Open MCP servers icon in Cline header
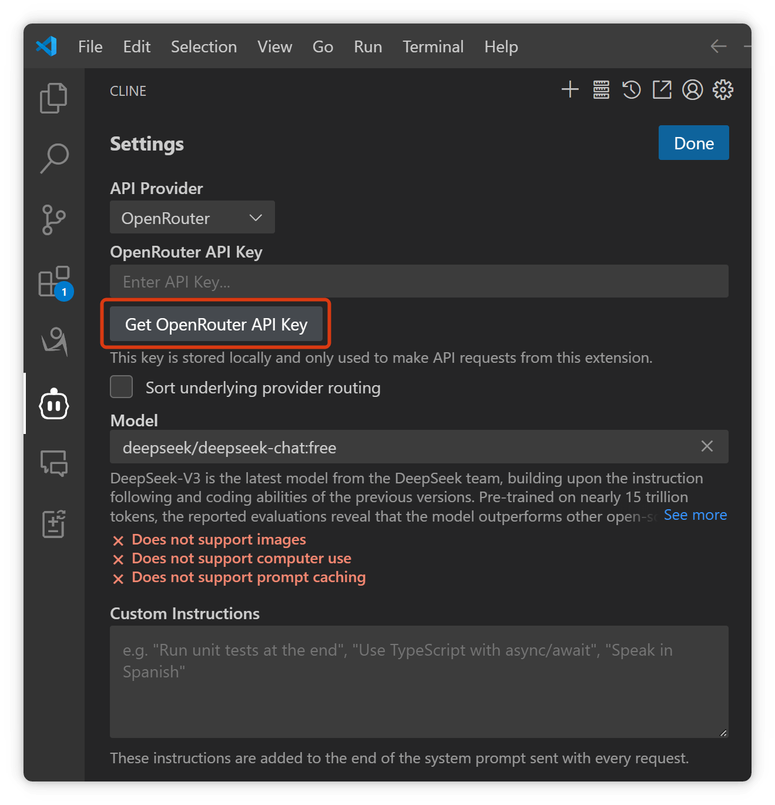 [x=601, y=90]
